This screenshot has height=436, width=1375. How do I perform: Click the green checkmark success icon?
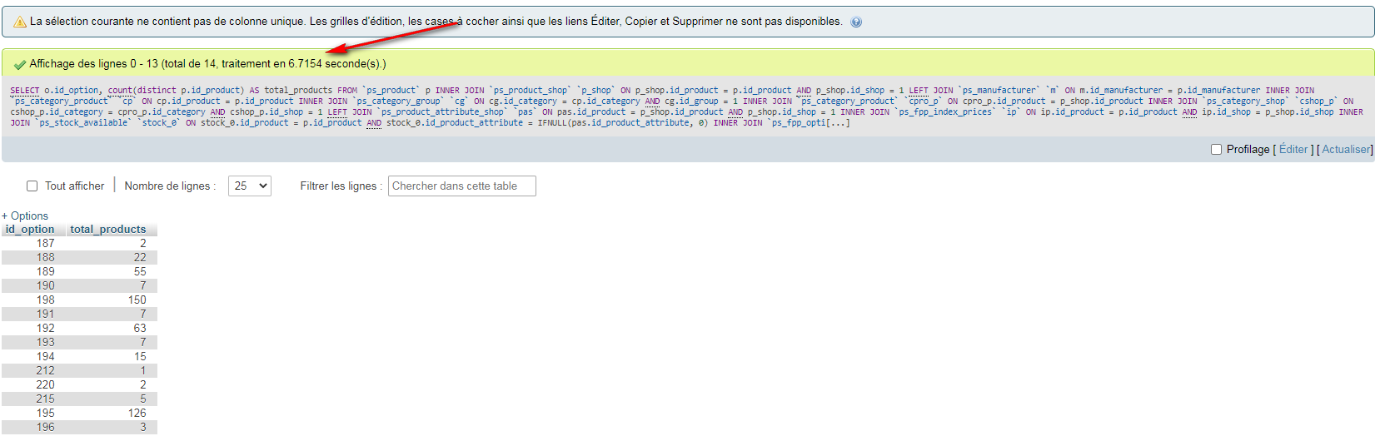(20, 64)
